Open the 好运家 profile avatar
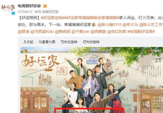 click(8, 8)
